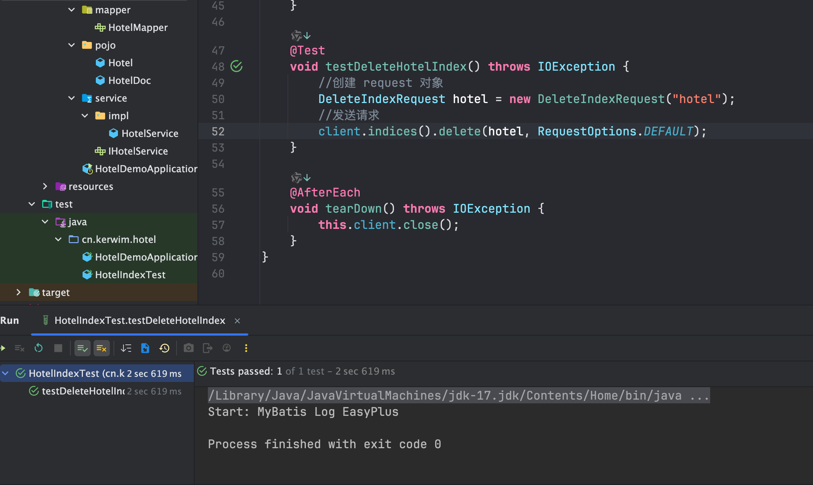Click the jdk-17 java command line output
This screenshot has width=813, height=485.
point(459,396)
